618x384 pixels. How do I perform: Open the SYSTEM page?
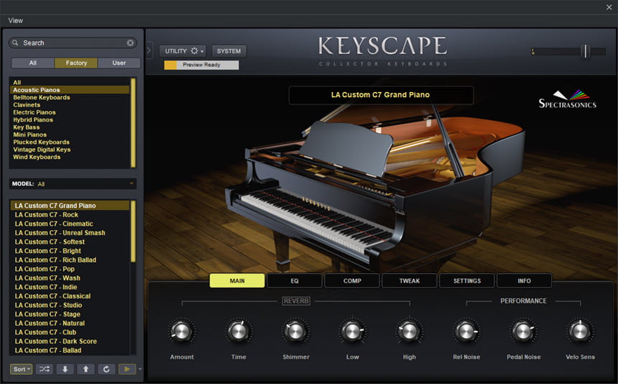(x=229, y=51)
